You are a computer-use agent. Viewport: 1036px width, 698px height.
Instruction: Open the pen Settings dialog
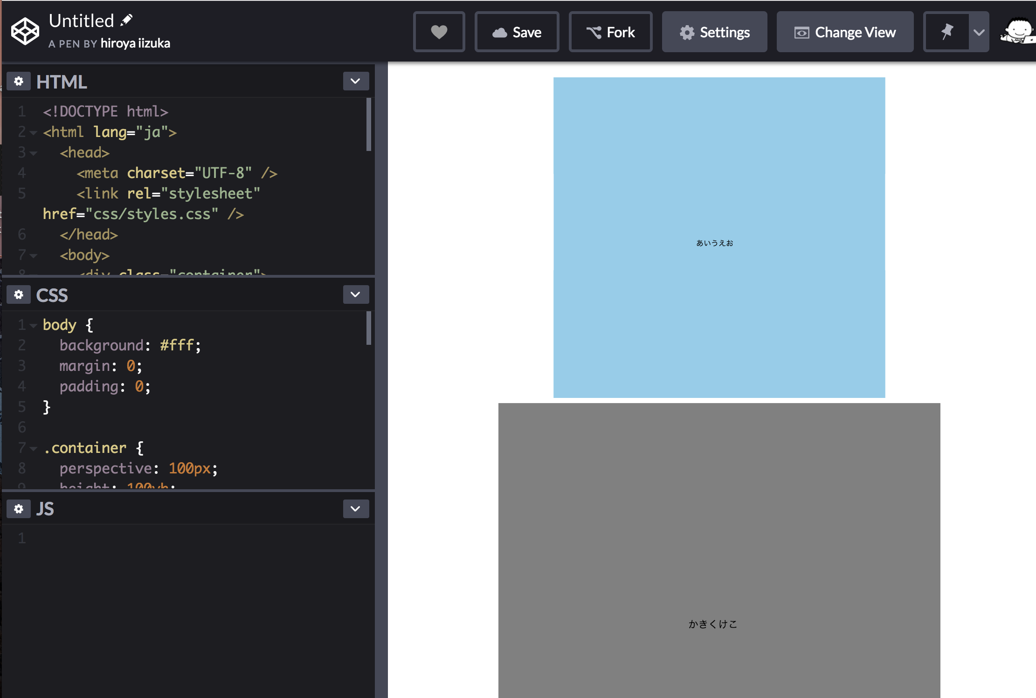(714, 32)
